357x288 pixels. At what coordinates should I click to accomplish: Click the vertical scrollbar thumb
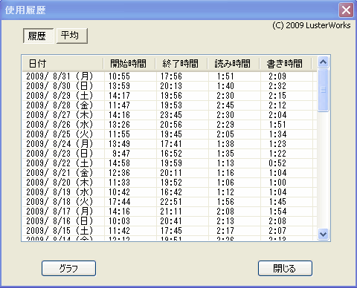click(x=323, y=91)
